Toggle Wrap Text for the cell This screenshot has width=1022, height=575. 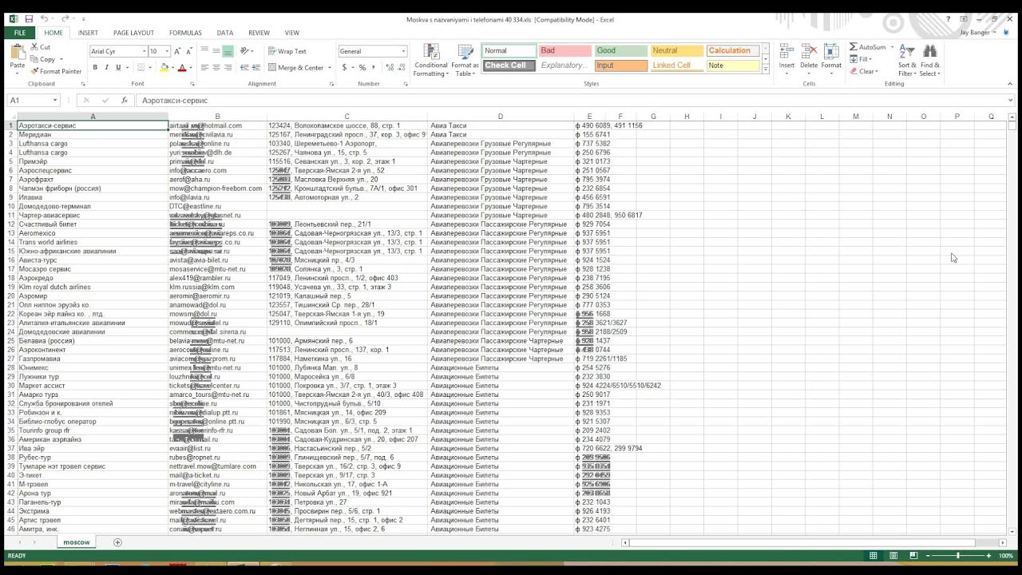click(287, 51)
